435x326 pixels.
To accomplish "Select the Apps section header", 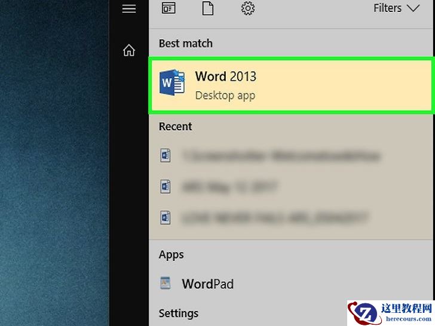I will pos(171,255).
